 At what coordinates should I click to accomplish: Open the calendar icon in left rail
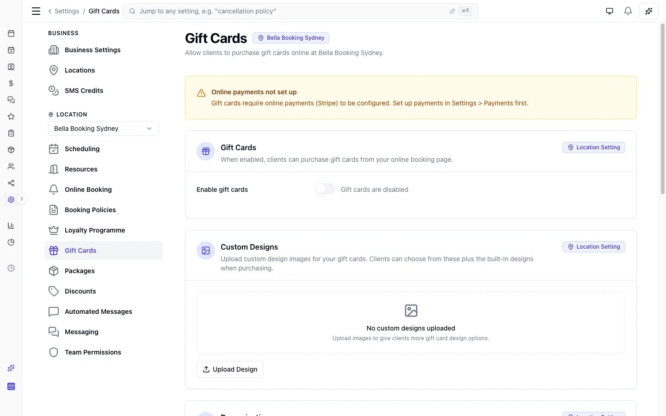(11, 33)
